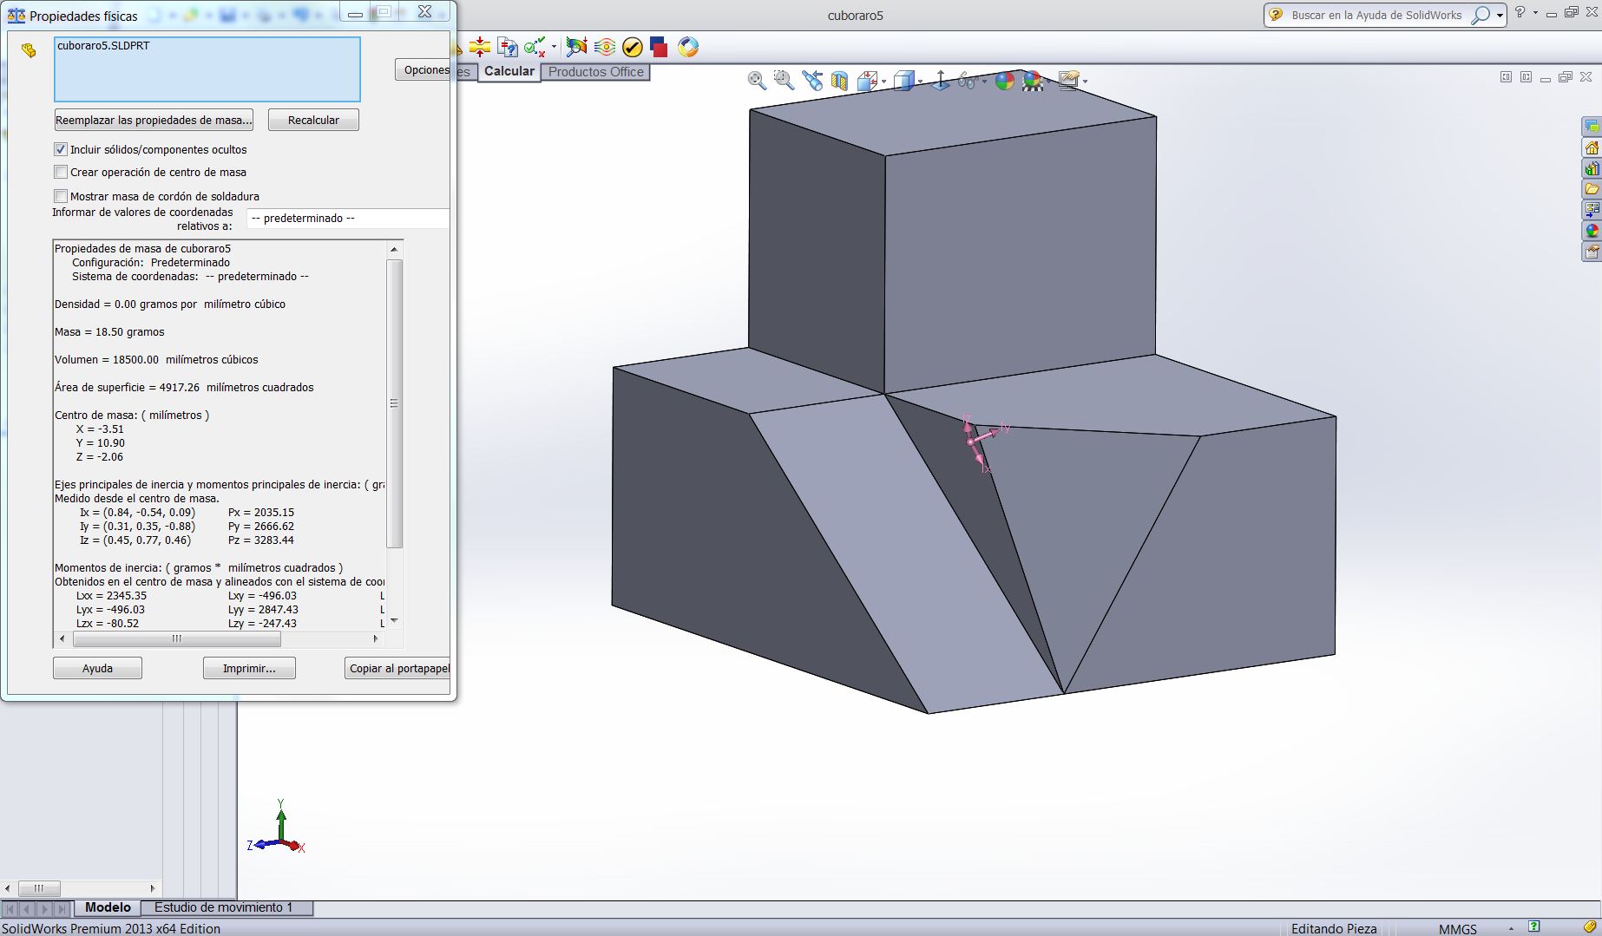Click Reemplazar las propiedades de masa button

pos(154,120)
